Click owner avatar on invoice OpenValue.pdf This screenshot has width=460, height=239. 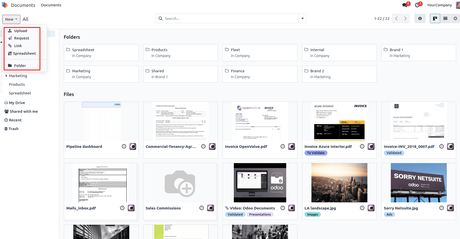coord(292,147)
